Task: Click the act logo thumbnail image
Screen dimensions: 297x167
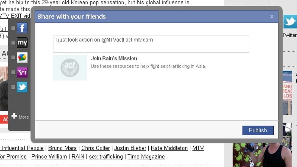Action: pyautogui.click(x=70, y=68)
